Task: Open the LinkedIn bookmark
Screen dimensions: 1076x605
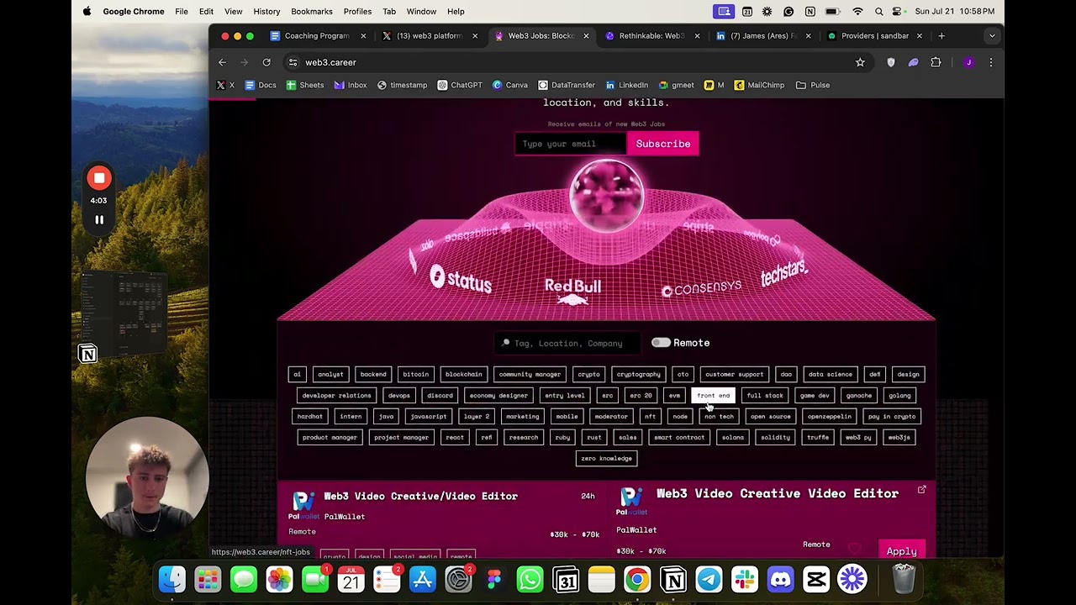Action: (626, 85)
